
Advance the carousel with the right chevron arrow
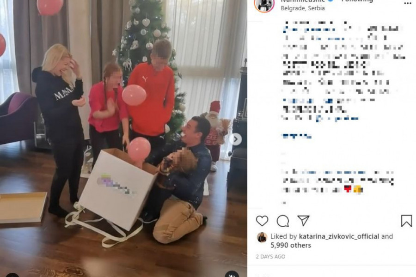[x=236, y=139]
